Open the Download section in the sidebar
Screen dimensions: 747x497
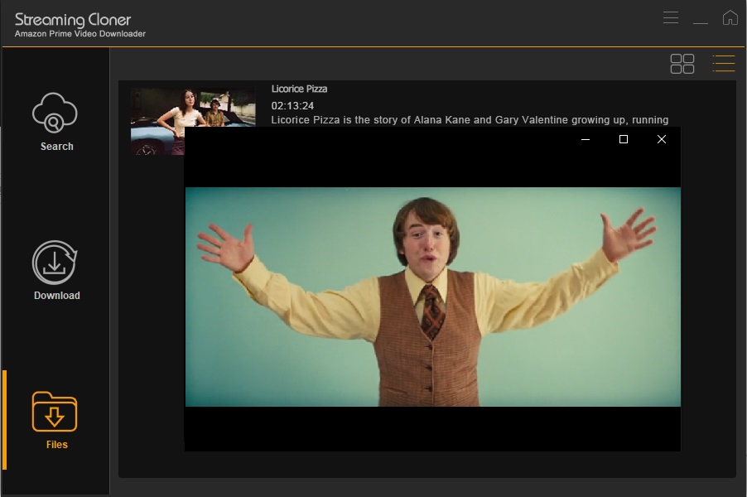point(56,270)
